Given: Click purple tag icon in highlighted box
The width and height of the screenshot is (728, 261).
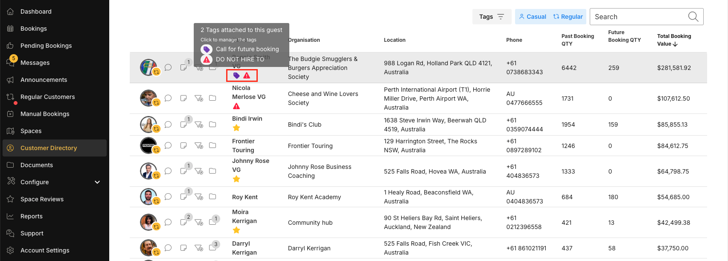Looking at the screenshot, I should click(x=236, y=75).
